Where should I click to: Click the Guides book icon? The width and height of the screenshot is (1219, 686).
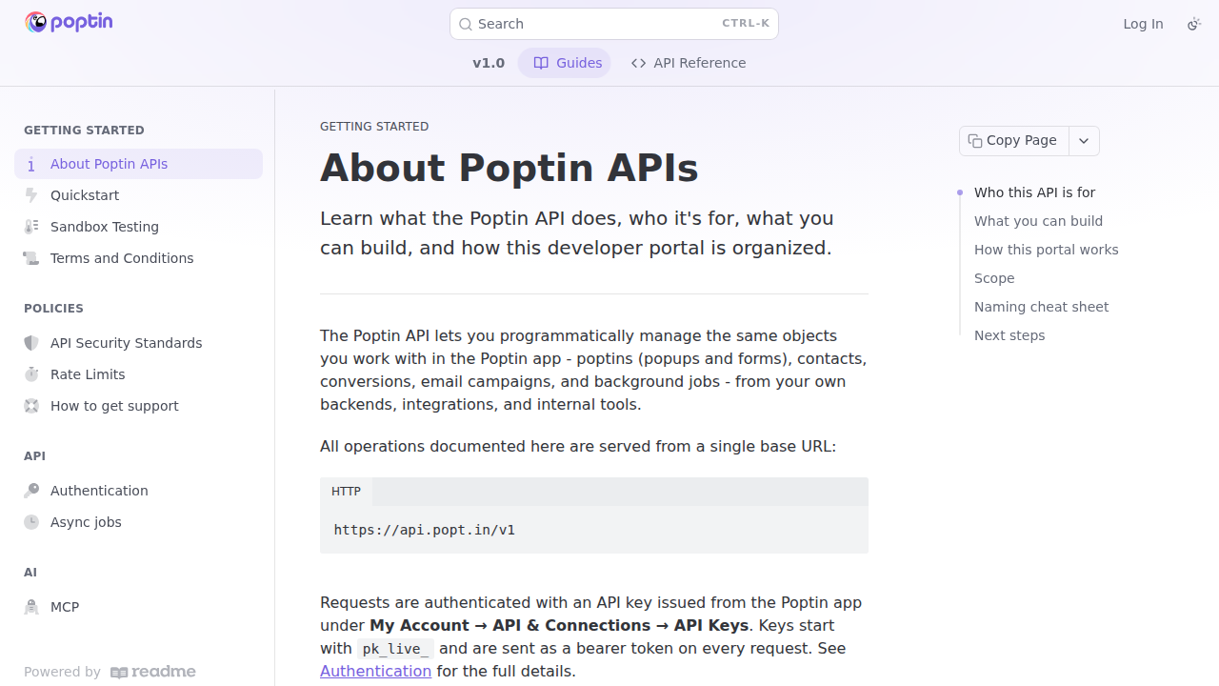coord(541,63)
